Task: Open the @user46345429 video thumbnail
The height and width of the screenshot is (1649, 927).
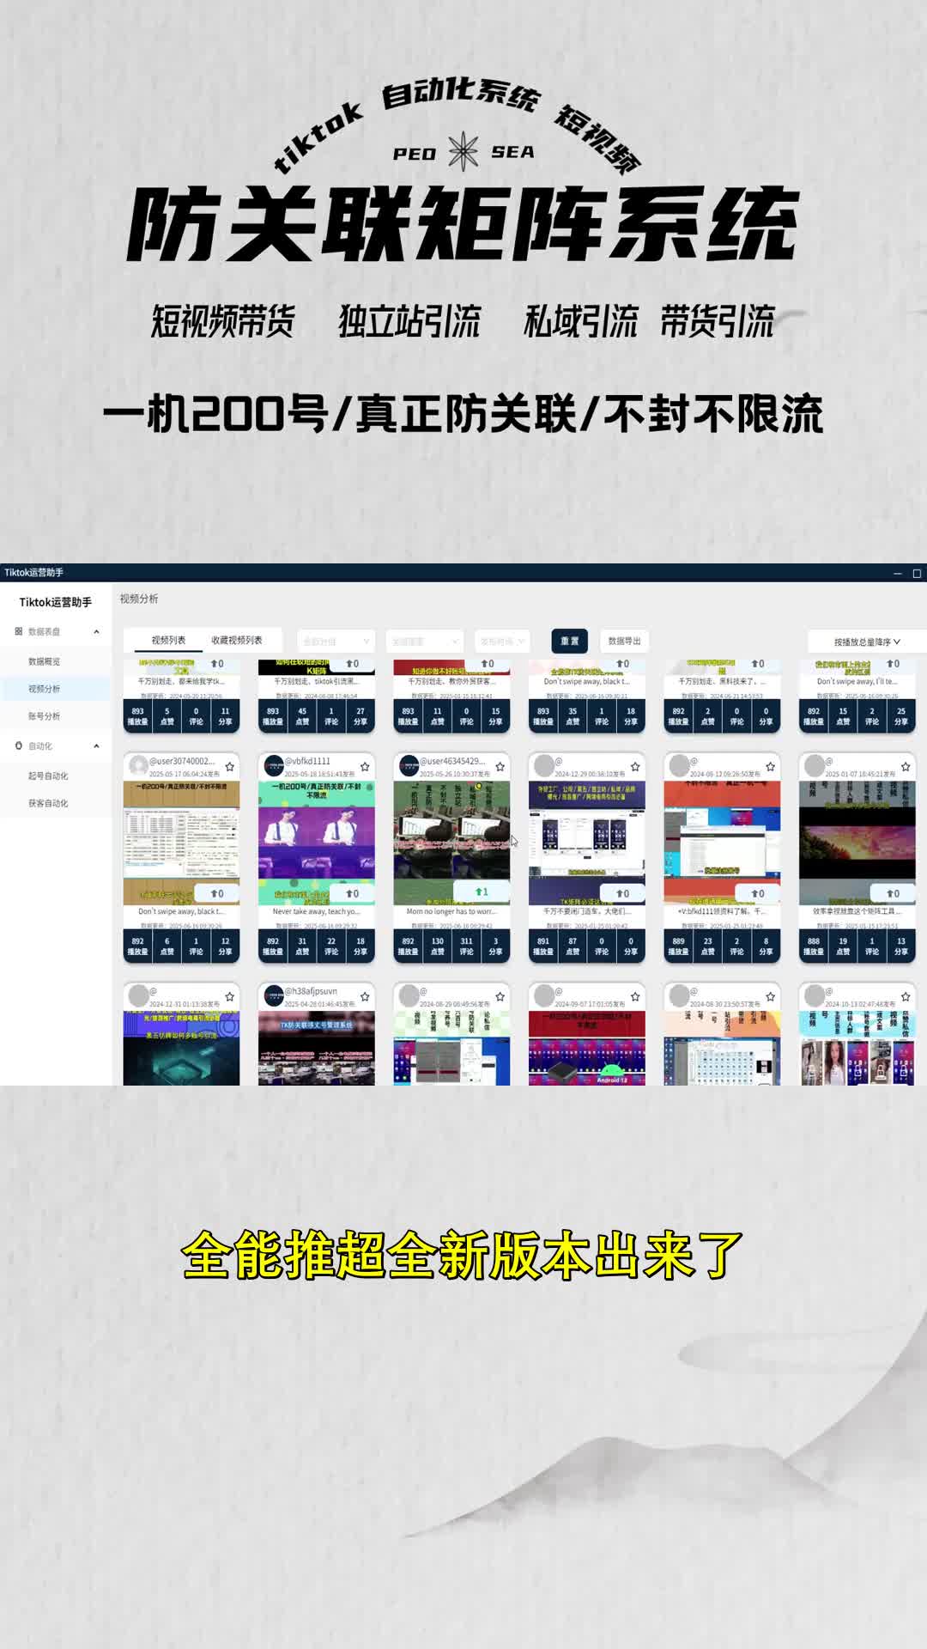Action: [451, 843]
